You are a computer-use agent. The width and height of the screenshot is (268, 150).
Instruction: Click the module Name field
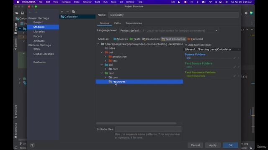pyautogui.click(x=173, y=15)
